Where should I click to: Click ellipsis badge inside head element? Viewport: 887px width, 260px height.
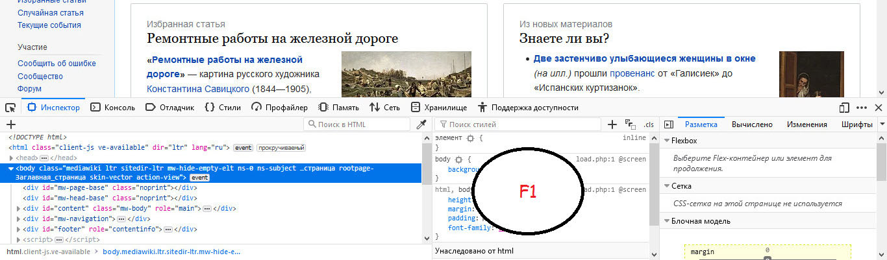(x=44, y=158)
